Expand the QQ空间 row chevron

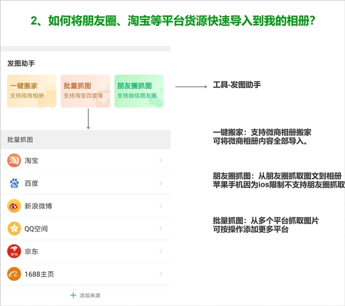point(161,228)
